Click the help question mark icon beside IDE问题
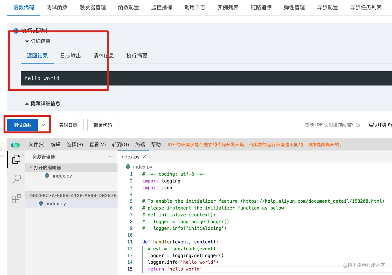This screenshot has height=275, width=392. click(358, 125)
